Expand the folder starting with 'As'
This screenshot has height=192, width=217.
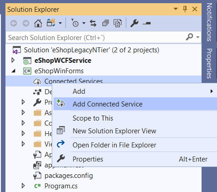click(x=23, y=112)
